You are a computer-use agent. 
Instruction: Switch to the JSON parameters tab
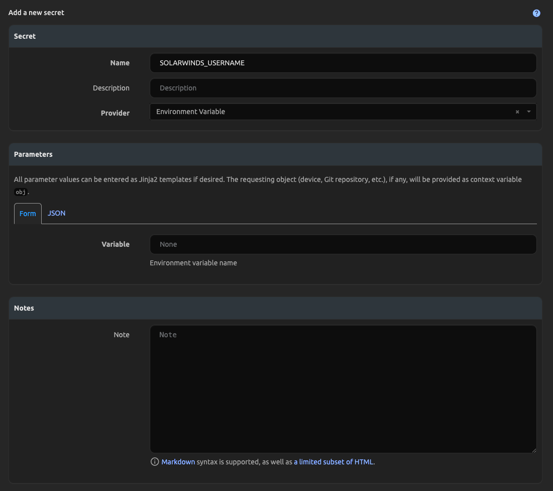(56, 214)
